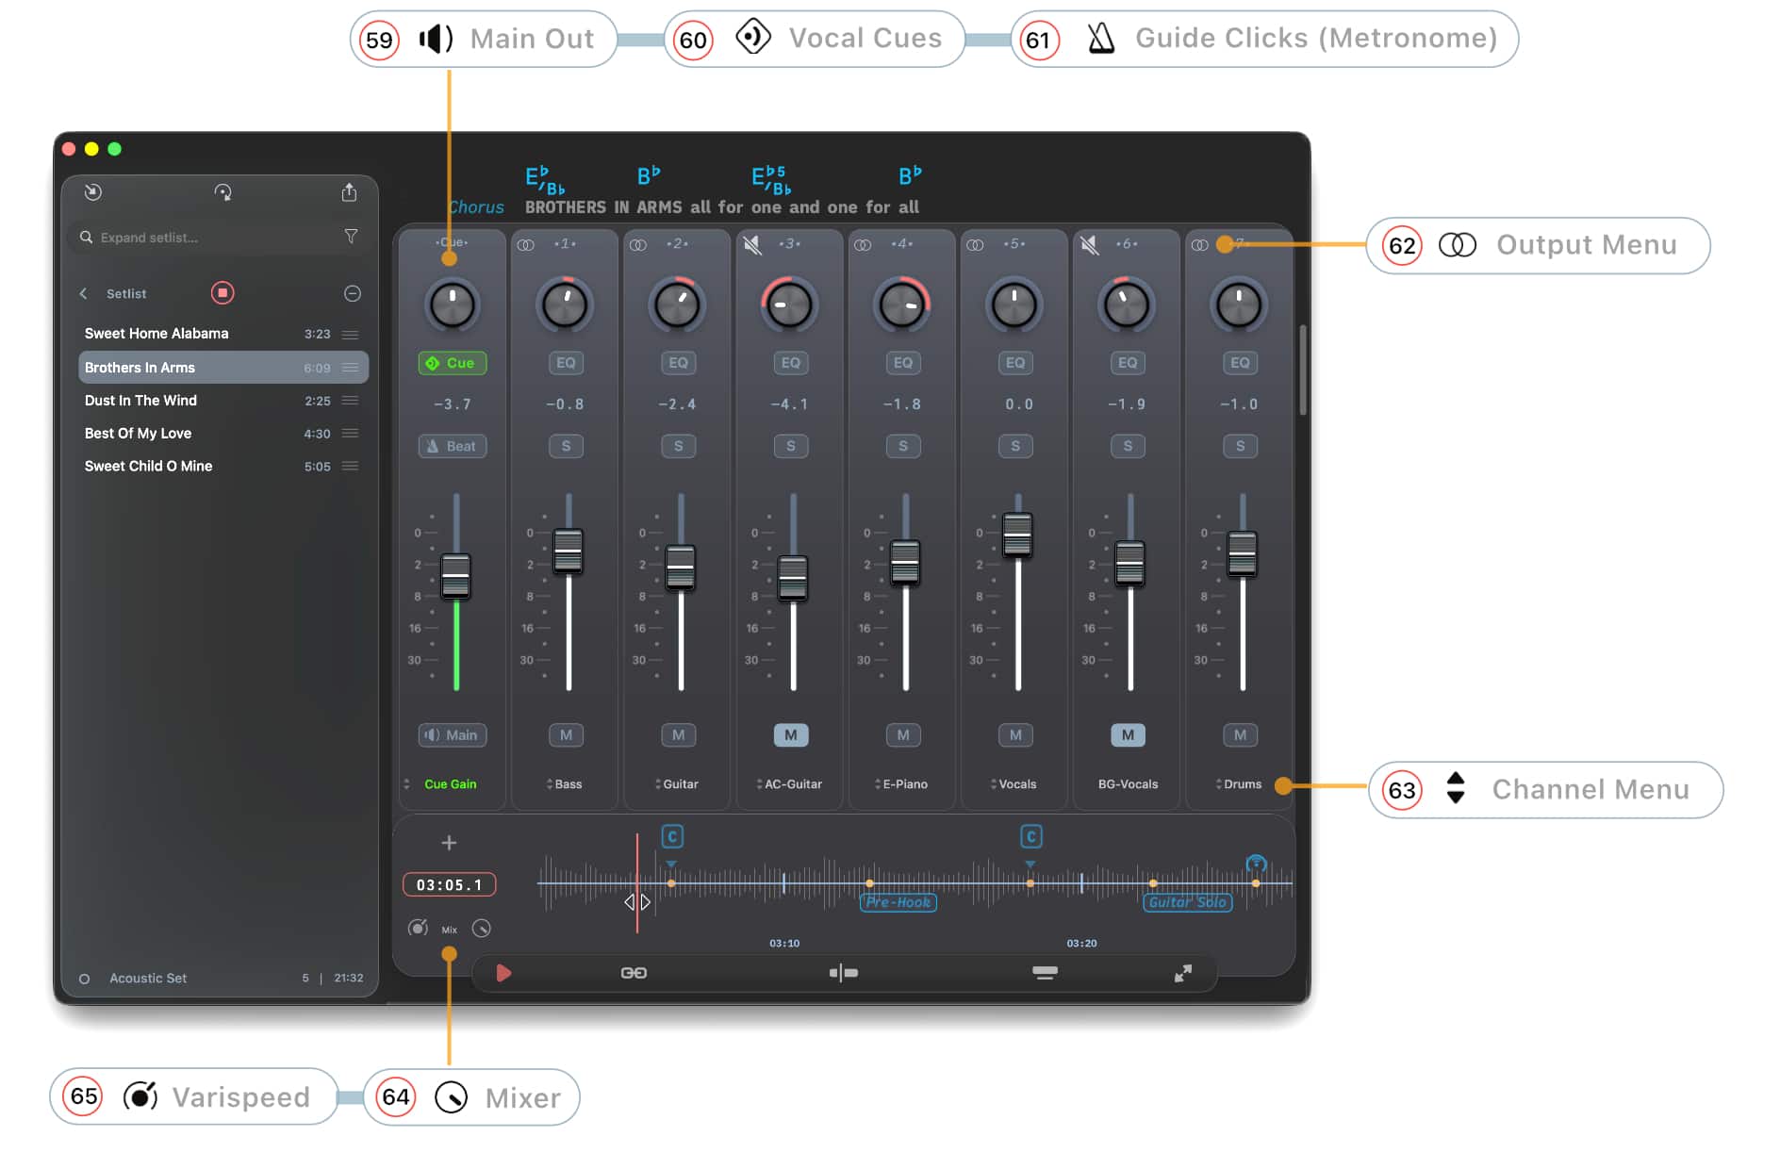Toggle the Beat metronome button
This screenshot has height=1153, width=1780.
pos(453,446)
